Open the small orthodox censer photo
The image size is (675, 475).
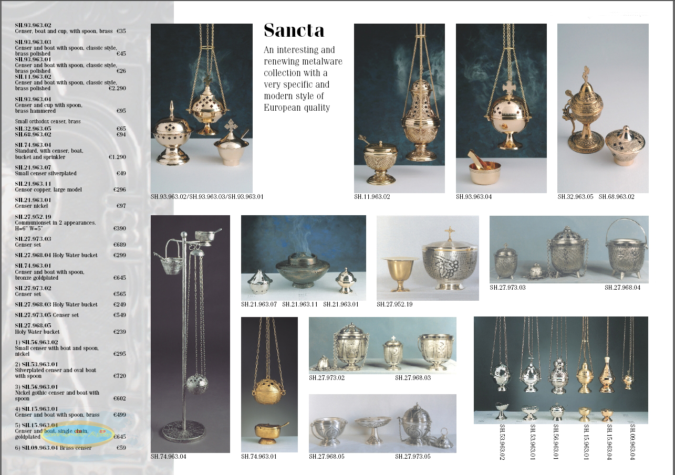tap(603, 108)
